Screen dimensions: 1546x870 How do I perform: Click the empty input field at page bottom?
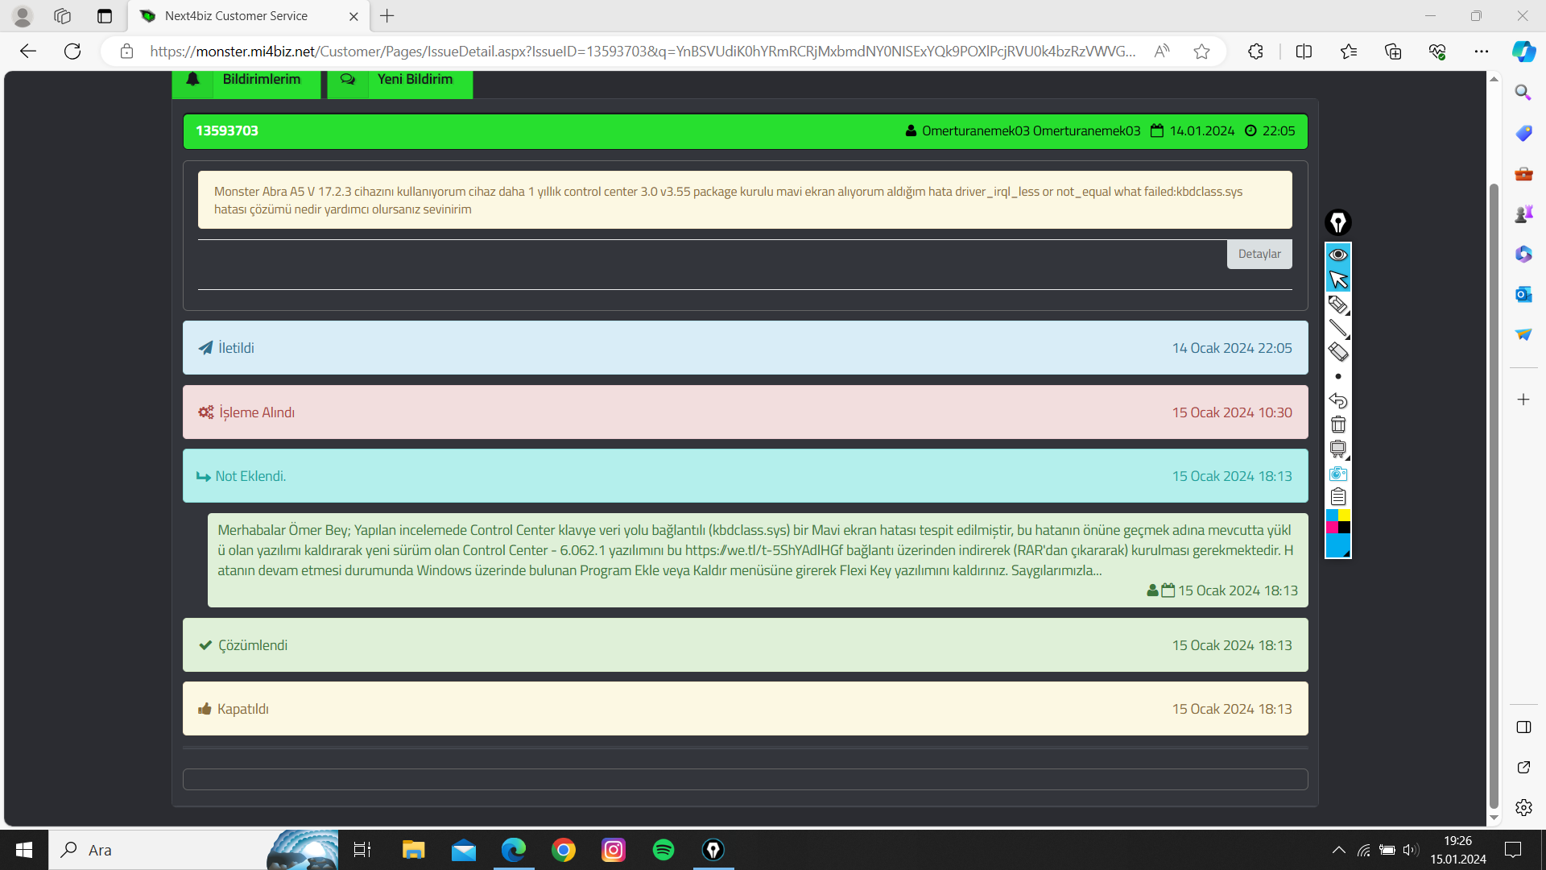(x=745, y=779)
